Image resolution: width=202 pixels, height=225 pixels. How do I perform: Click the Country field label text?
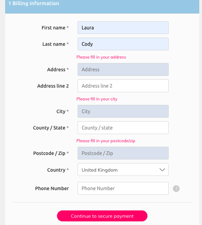pyautogui.click(x=56, y=170)
